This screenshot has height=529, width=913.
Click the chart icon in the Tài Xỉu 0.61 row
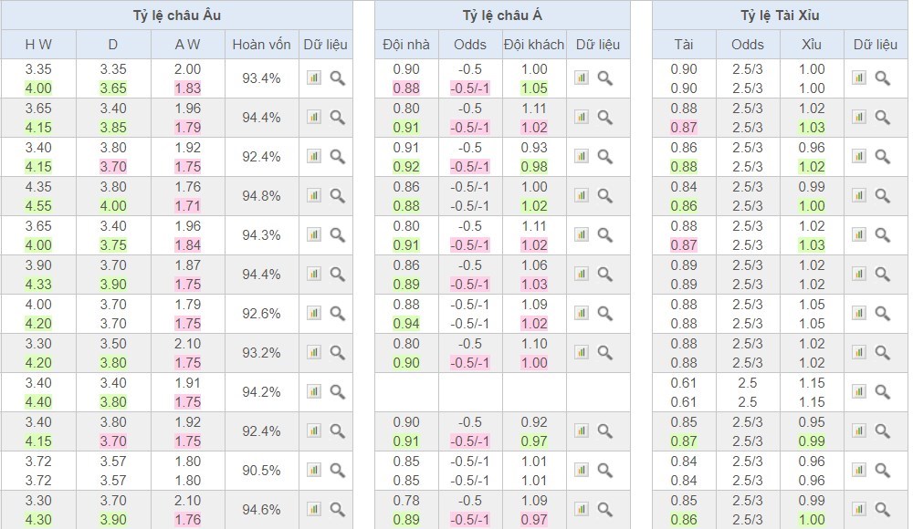pyautogui.click(x=859, y=391)
